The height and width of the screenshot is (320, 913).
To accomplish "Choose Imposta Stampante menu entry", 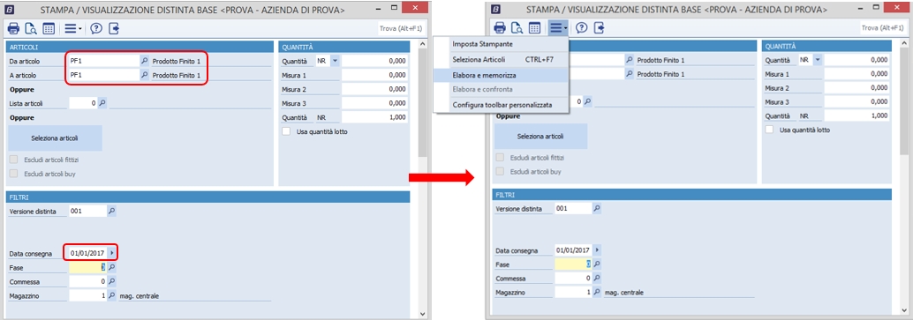I will tap(501, 44).
